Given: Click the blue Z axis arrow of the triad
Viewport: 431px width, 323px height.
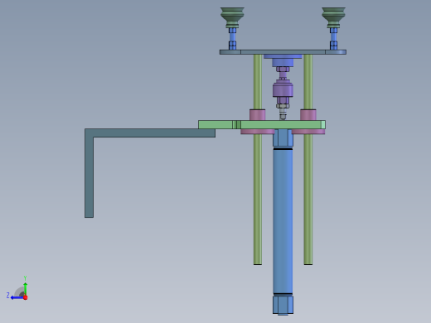Looking at the screenshot, I should [17, 297].
